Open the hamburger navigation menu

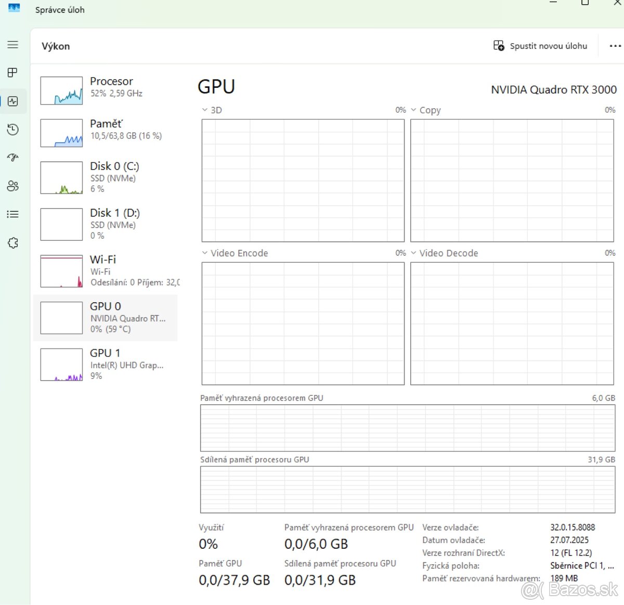(x=13, y=45)
